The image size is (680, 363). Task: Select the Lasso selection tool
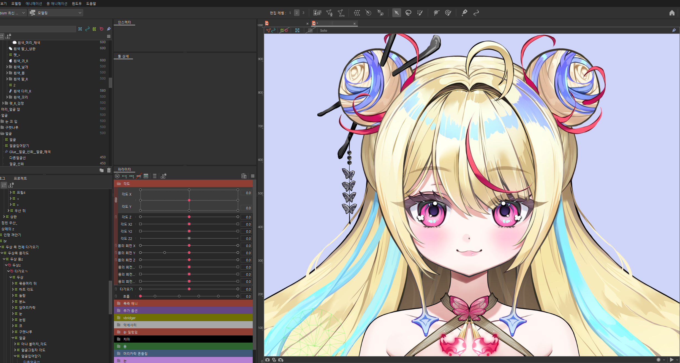pos(408,13)
